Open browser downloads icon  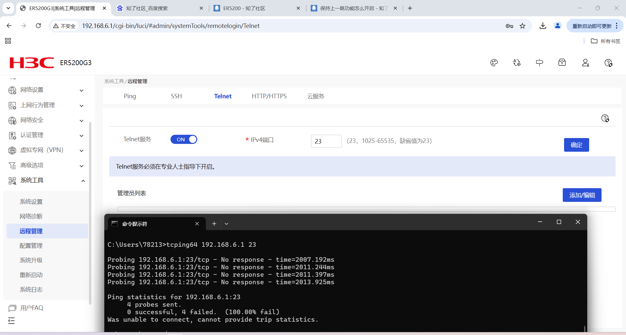(543, 26)
